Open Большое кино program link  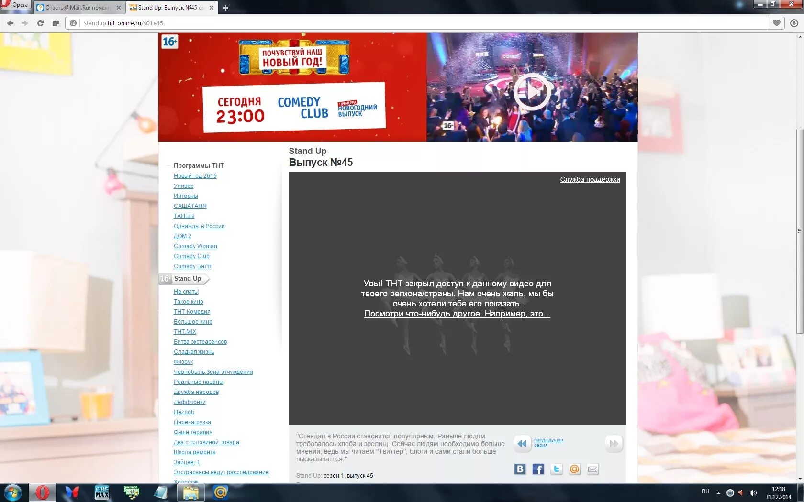193,322
